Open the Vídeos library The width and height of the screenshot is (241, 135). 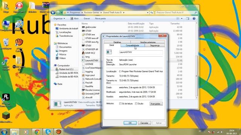pyautogui.click(x=61, y=58)
